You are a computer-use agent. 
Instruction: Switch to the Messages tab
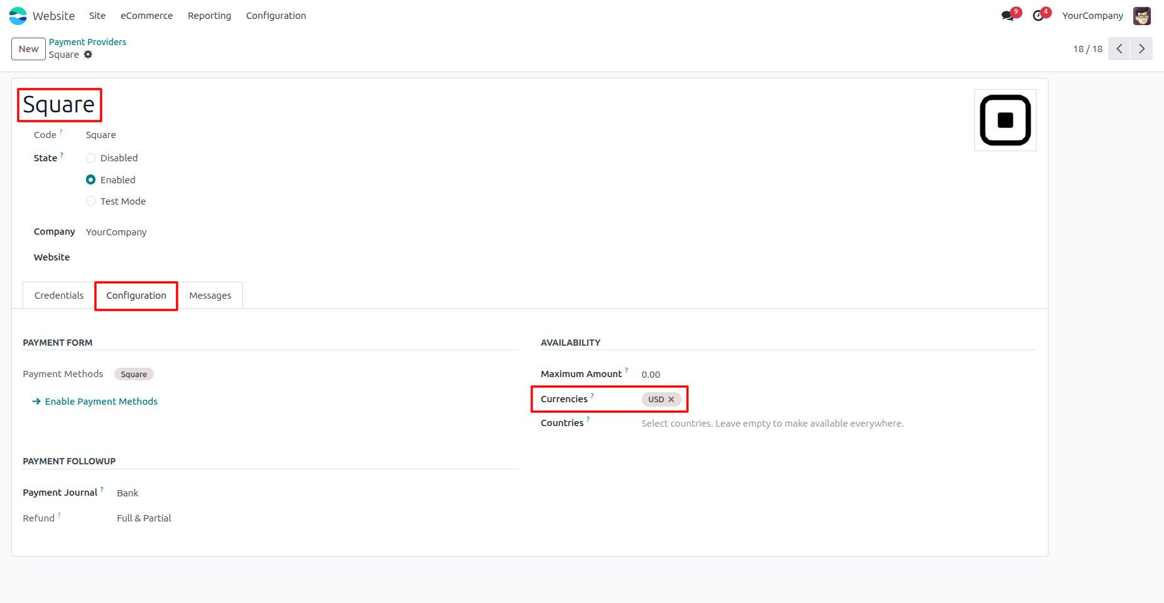(x=210, y=296)
